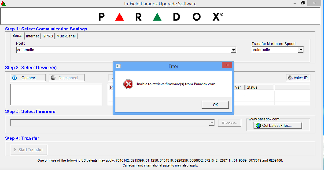Click the US patents notice text

tap(160, 160)
